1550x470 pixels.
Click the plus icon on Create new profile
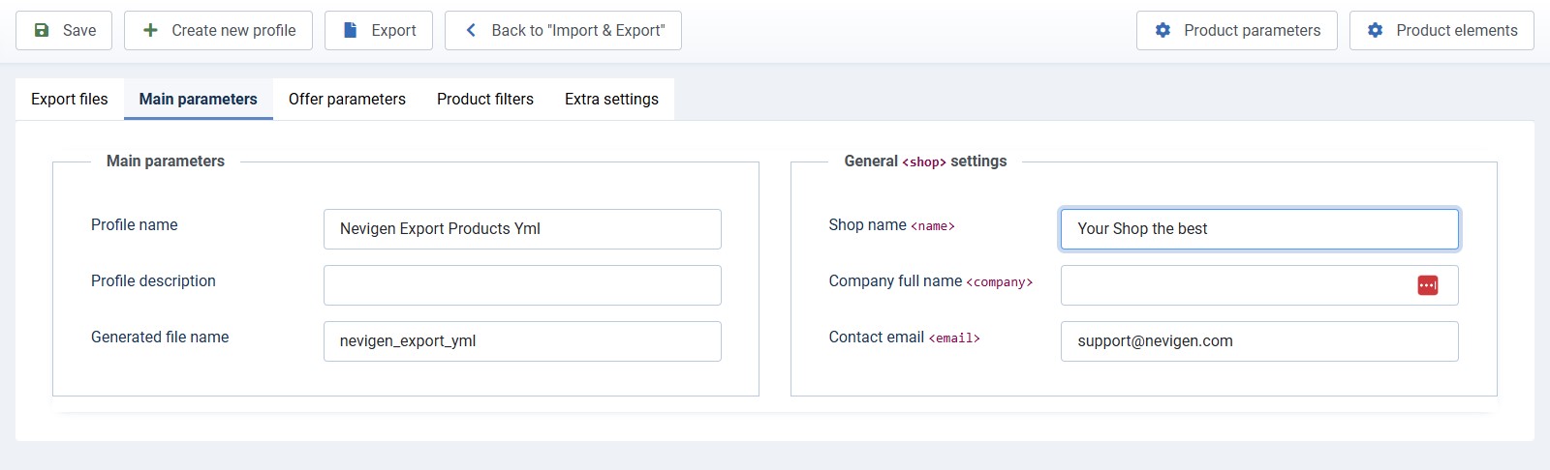coord(150,30)
